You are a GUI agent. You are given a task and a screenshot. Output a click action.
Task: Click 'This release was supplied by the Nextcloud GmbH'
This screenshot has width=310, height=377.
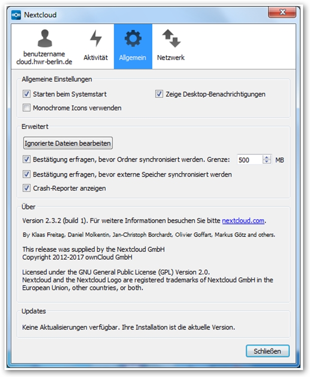[x=94, y=249]
